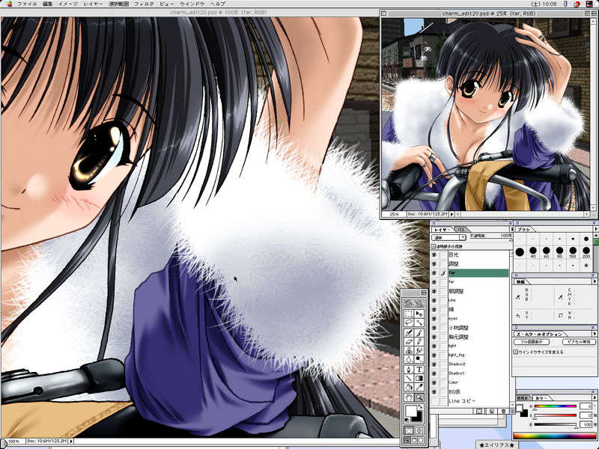Click the ピクセル等倍 button in Zoom Options
This screenshot has width=599, height=449.
(x=579, y=342)
